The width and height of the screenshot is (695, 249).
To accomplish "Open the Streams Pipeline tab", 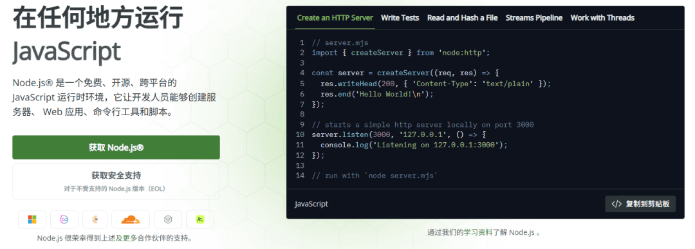I will [534, 18].
